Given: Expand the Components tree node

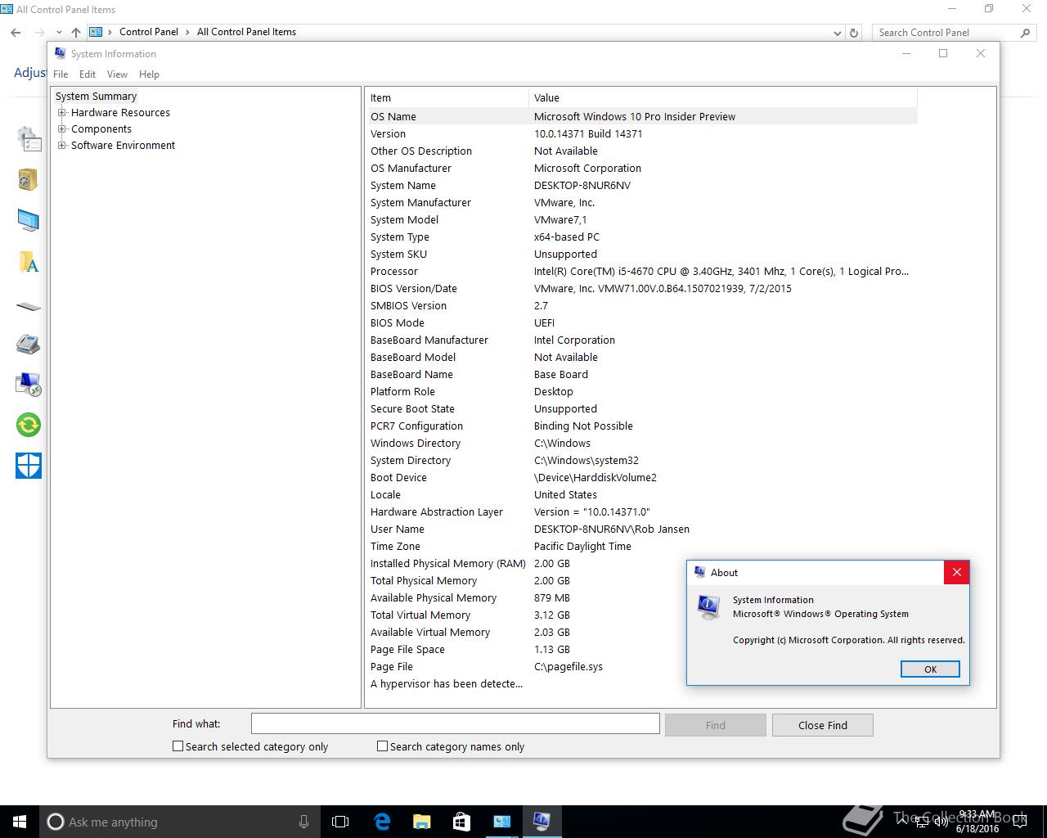Looking at the screenshot, I should coord(61,129).
